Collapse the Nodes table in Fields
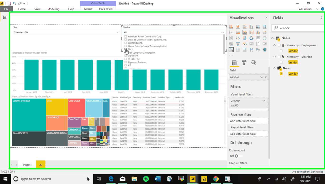 [x=273, y=38]
